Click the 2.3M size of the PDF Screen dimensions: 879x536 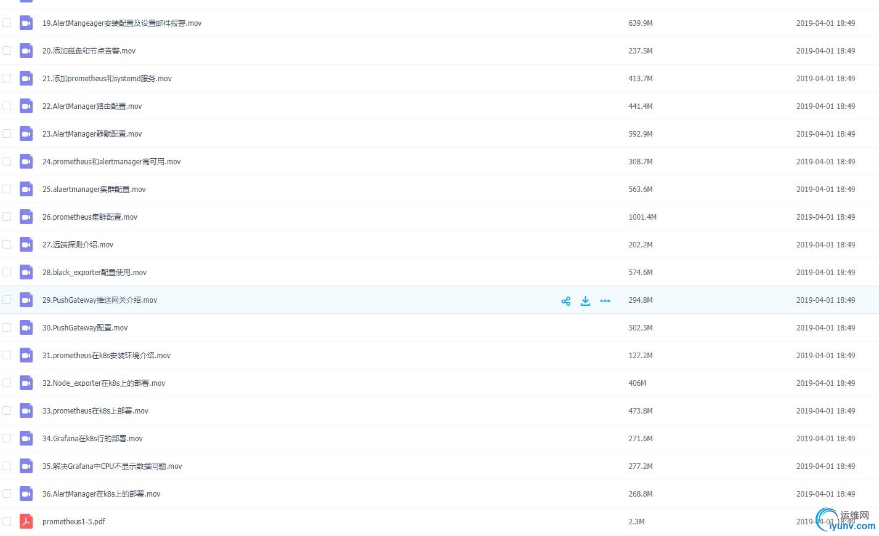pyautogui.click(x=636, y=522)
